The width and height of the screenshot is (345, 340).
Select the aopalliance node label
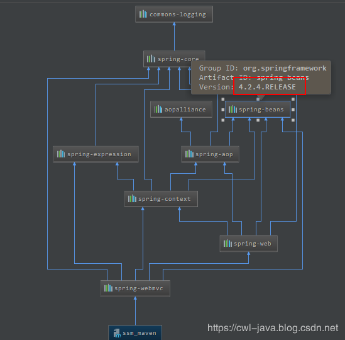pos(185,110)
